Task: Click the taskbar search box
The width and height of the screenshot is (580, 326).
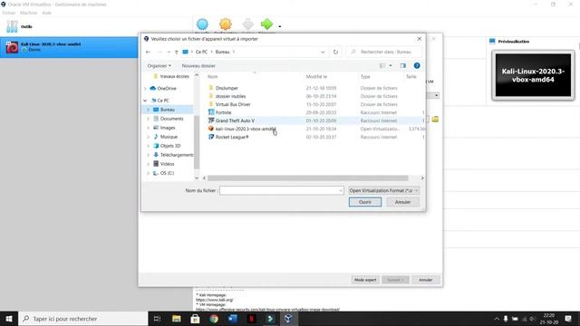Action: coord(83,319)
